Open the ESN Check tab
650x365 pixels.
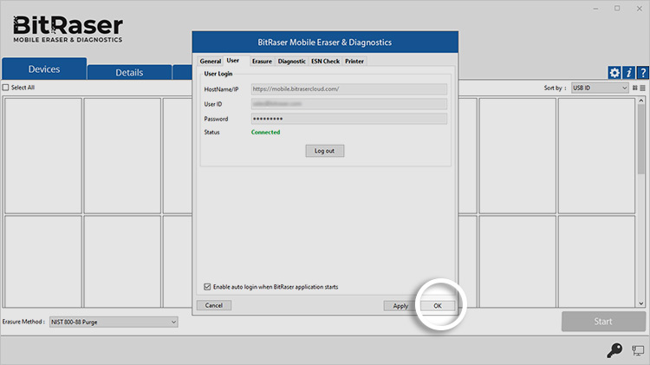(325, 61)
